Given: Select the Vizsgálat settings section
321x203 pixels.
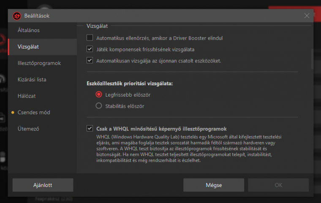Looking at the screenshot, I should pos(42,47).
